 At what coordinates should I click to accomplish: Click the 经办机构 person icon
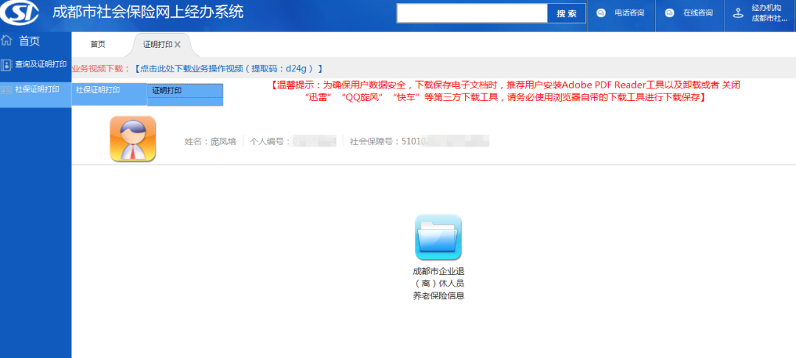(737, 13)
